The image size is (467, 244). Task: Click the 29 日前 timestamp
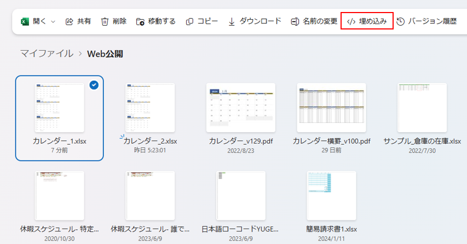(x=331, y=151)
